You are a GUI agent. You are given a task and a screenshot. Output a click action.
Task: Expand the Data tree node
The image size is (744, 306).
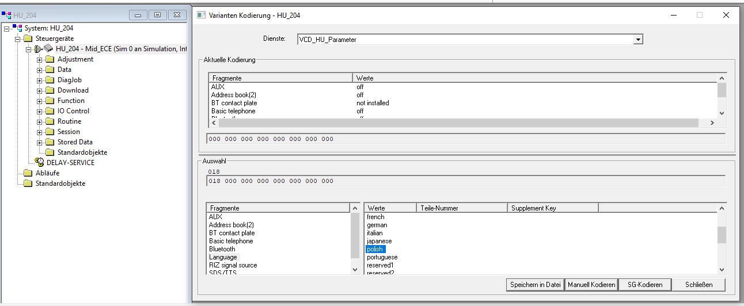(39, 70)
